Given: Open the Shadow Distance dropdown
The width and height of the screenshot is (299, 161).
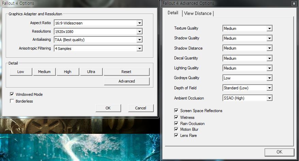Looking at the screenshot, I should click(x=247, y=48).
